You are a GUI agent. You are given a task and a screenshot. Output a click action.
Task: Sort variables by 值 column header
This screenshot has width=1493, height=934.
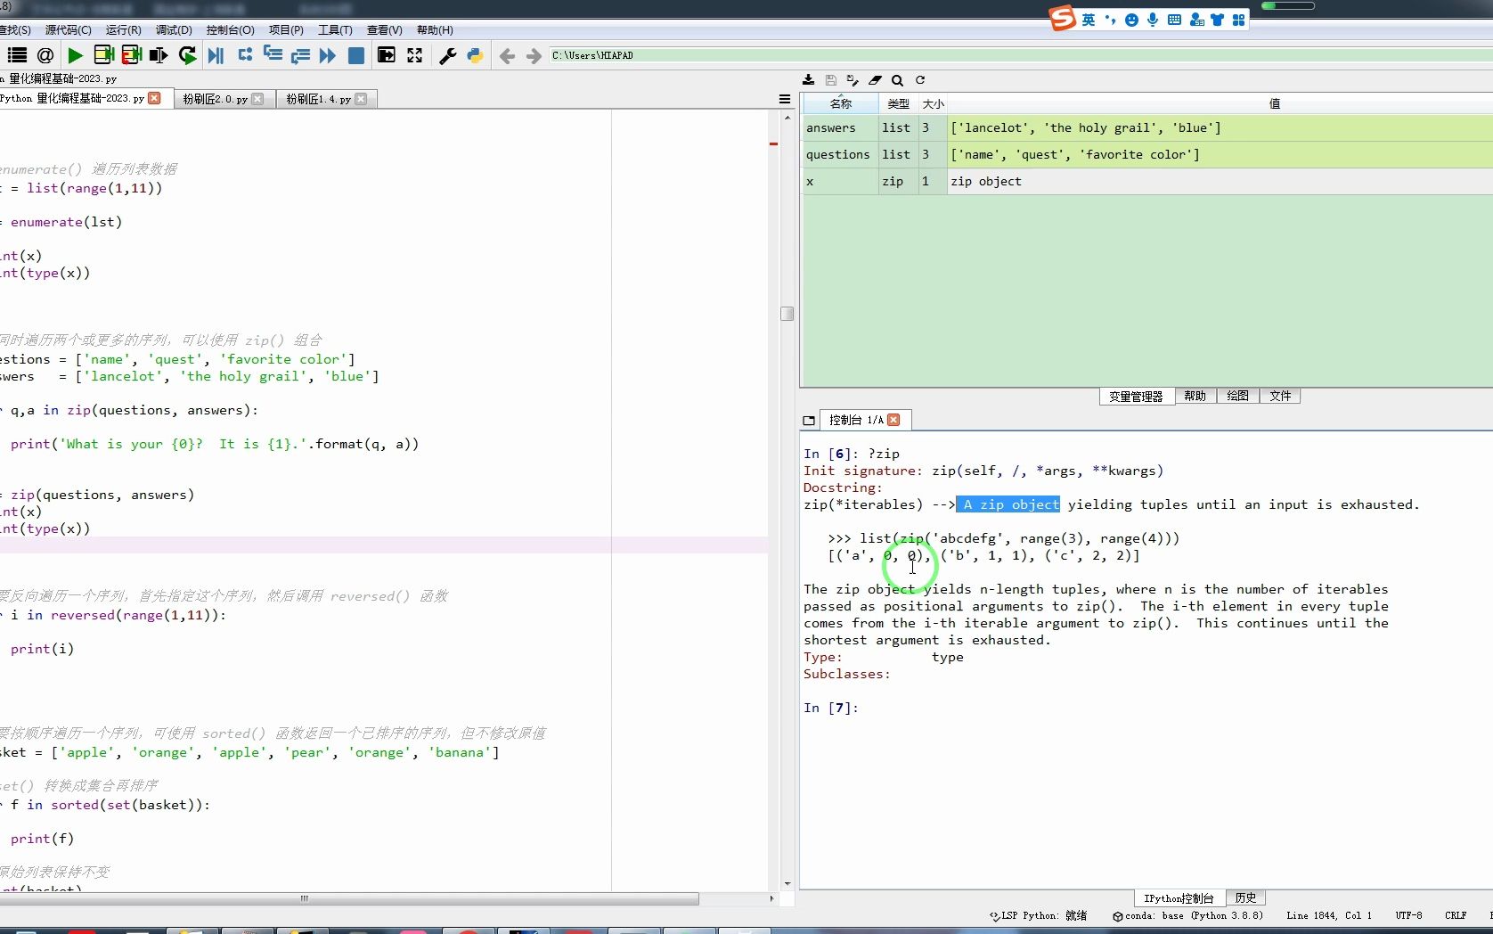click(1274, 104)
